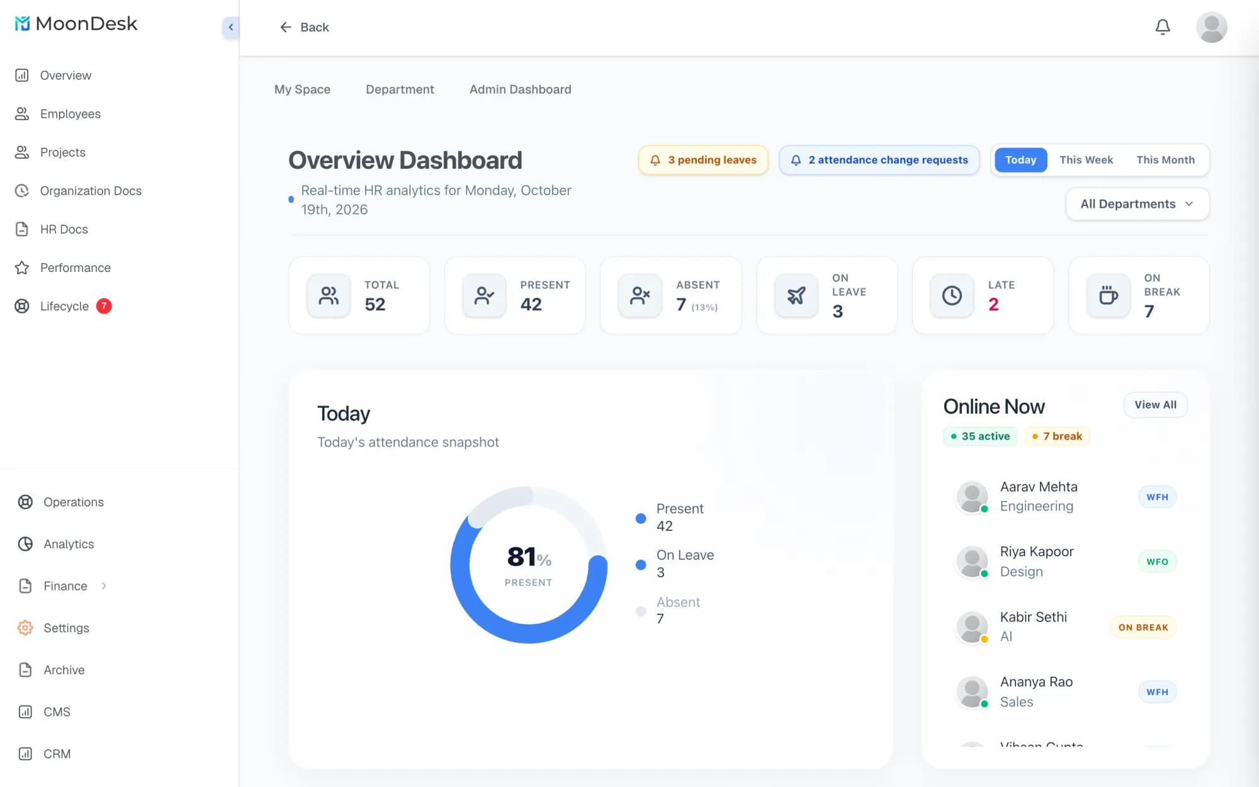Open Organization Docs clock icon

(x=22, y=191)
